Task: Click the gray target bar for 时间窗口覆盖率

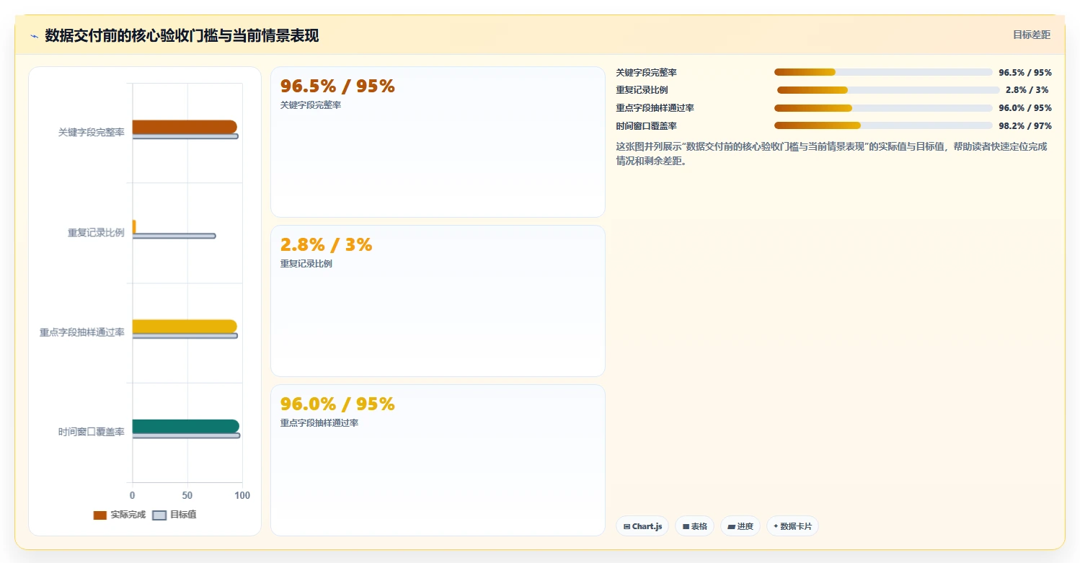Action: tap(186, 435)
